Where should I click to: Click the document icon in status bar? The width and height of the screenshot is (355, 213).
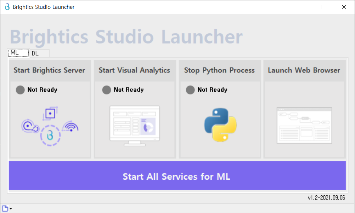tap(5, 208)
